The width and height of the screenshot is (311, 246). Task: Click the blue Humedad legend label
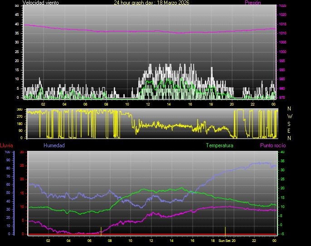point(54,145)
